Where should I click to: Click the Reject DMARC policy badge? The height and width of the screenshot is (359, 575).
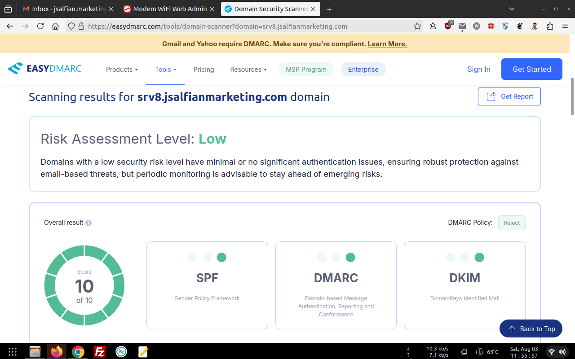[x=512, y=223]
